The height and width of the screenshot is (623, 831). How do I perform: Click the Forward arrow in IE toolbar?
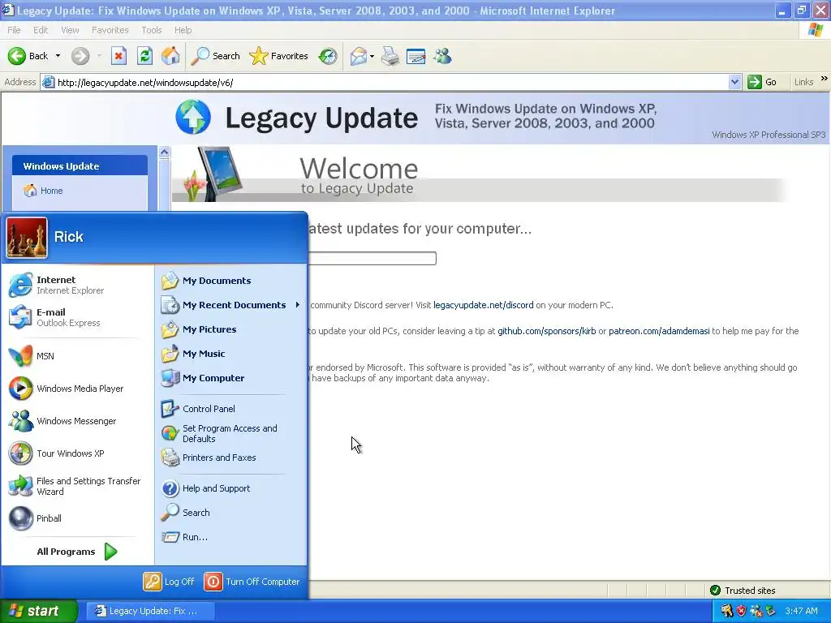click(80, 56)
